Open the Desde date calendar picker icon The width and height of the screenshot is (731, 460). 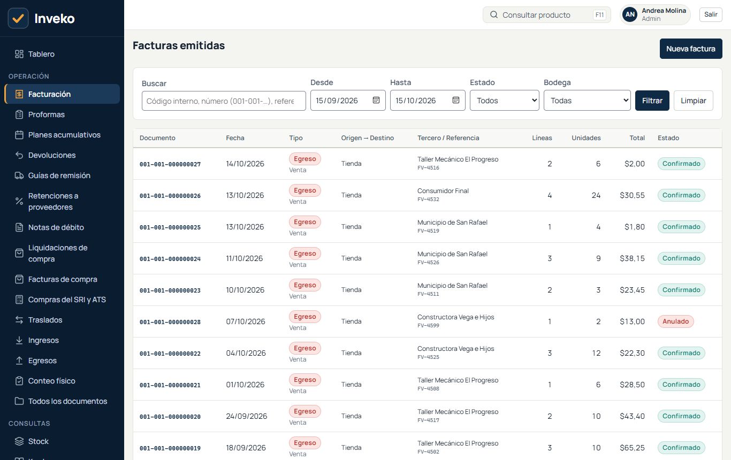pyautogui.click(x=376, y=100)
